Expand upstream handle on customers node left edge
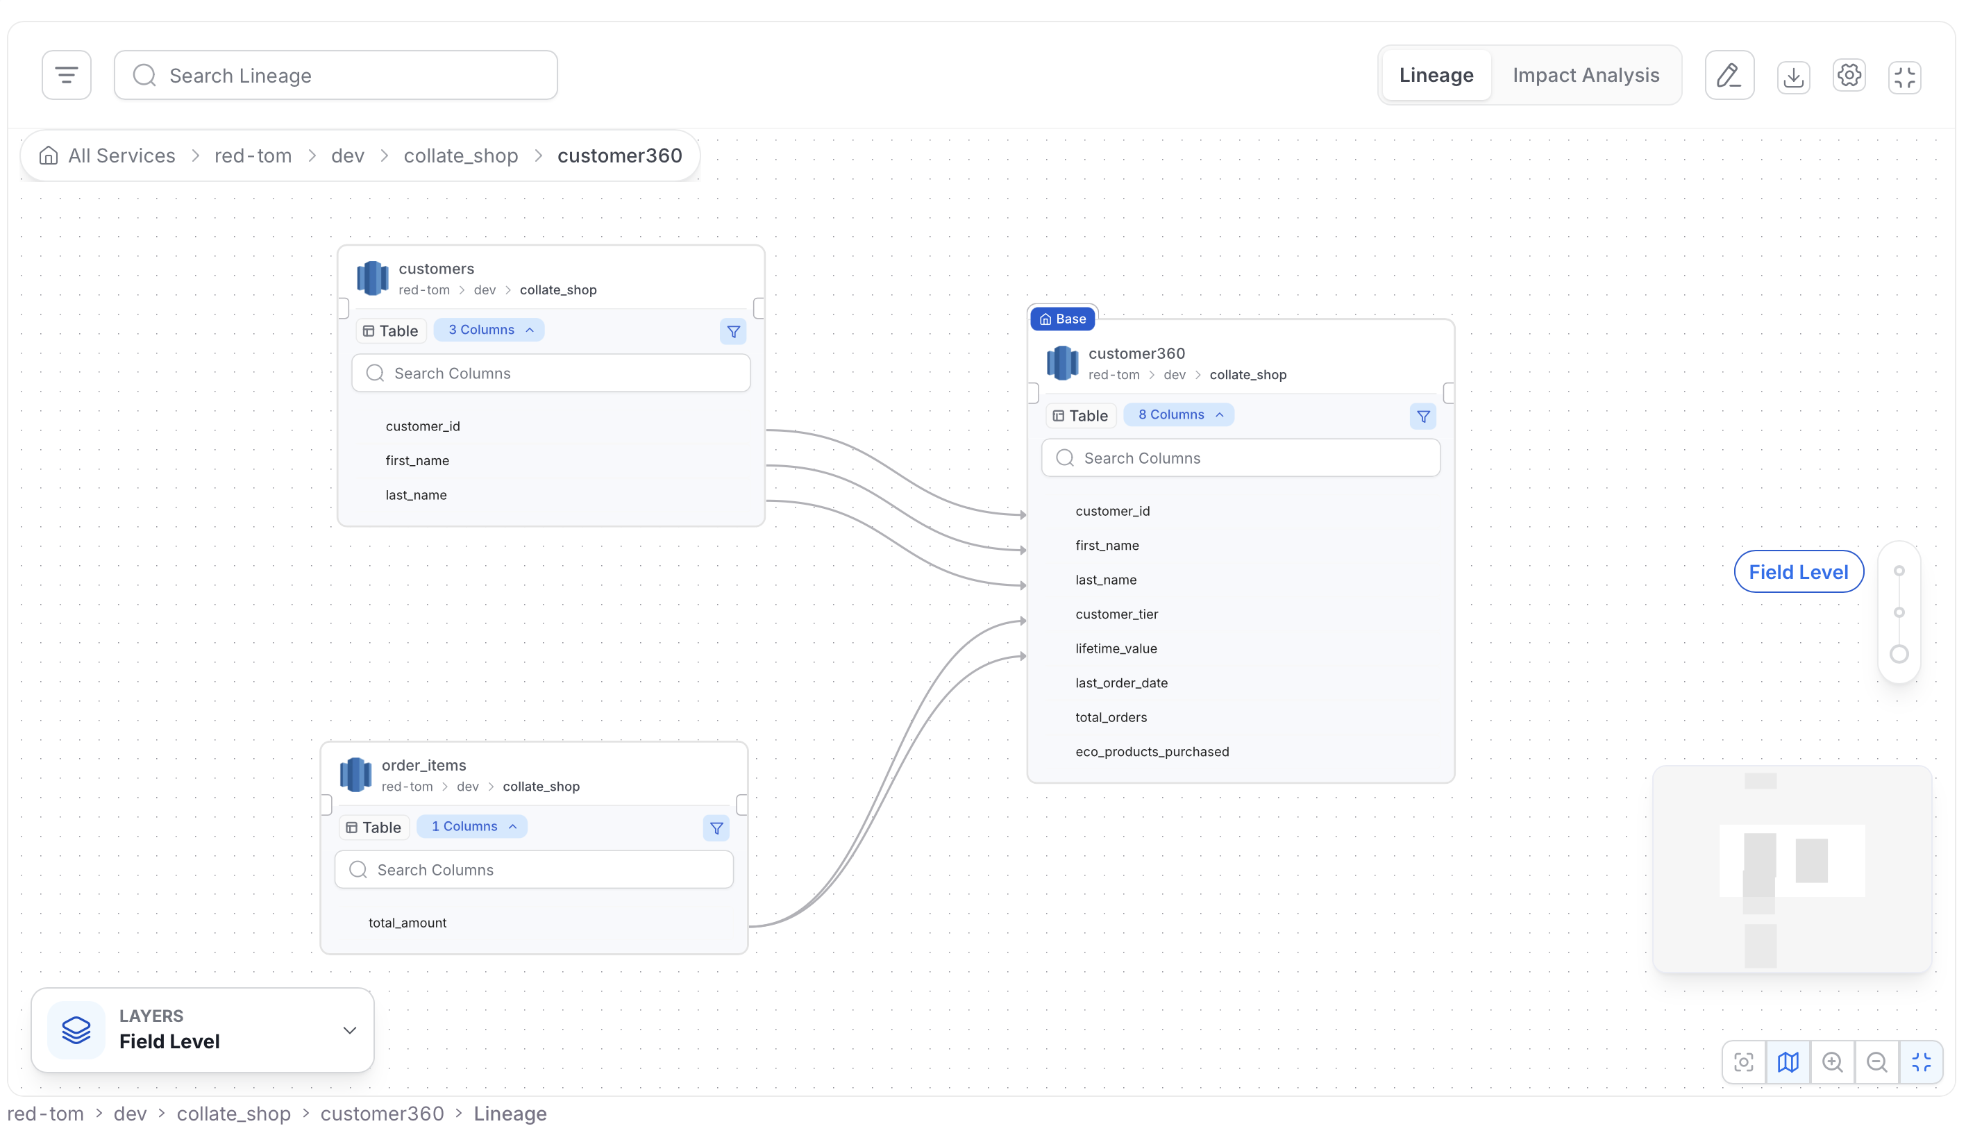This screenshot has width=1966, height=1133. click(x=343, y=308)
